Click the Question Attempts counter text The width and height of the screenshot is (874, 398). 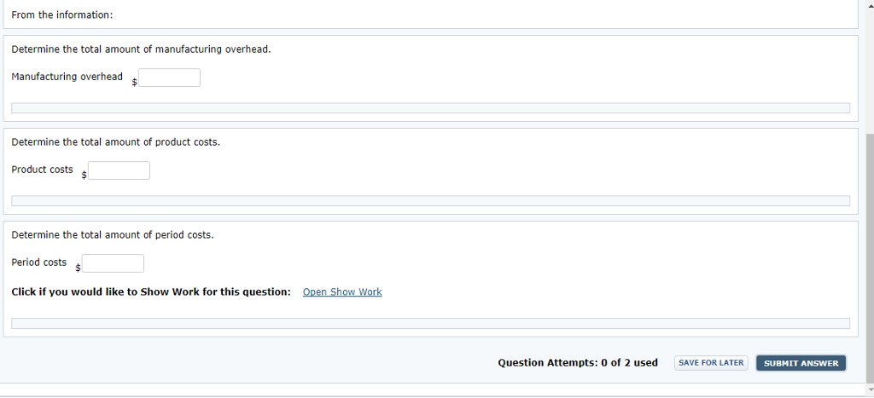coord(578,363)
